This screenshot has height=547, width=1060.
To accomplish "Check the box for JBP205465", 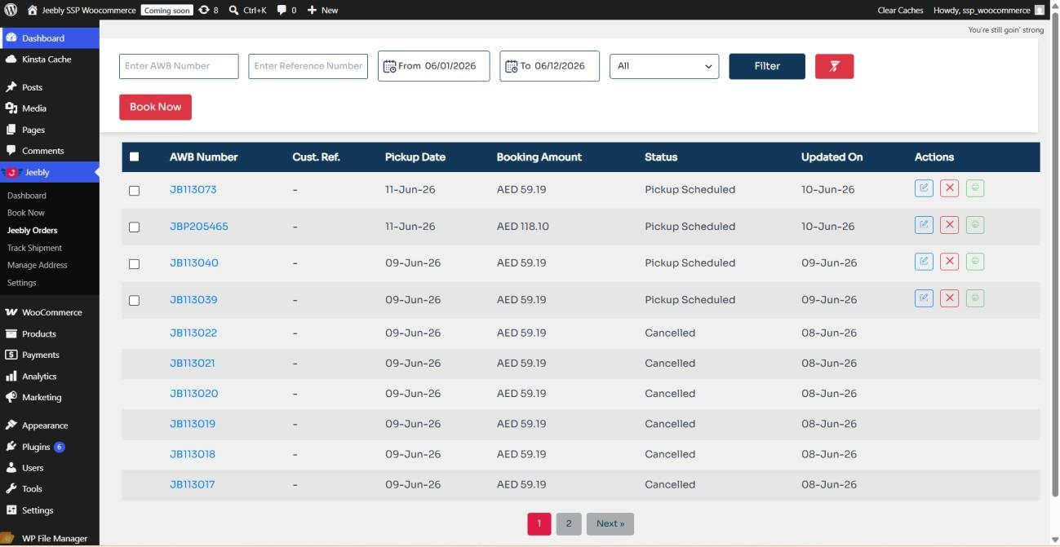I will 135,227.
